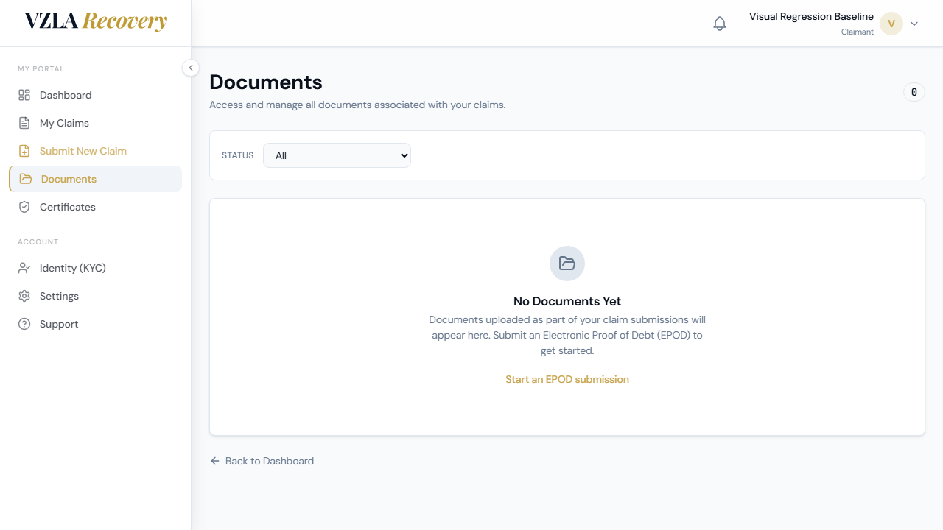
Task: Click the back arrow icon near Back to Dashboard
Action: [215, 461]
